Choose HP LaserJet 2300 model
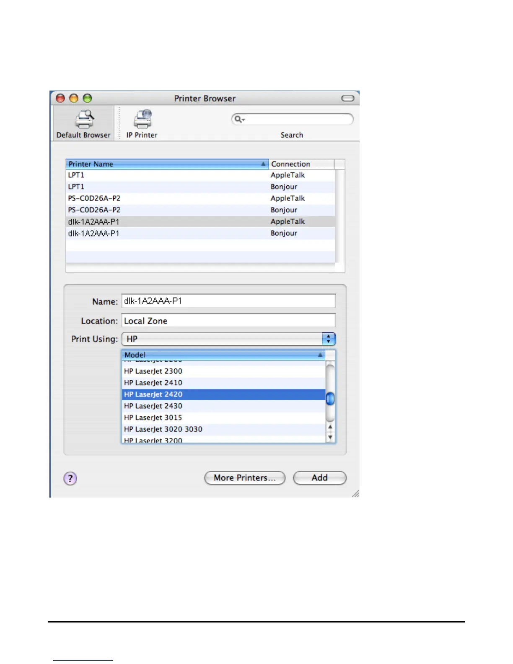The height and width of the screenshot is (664, 513). coord(223,371)
